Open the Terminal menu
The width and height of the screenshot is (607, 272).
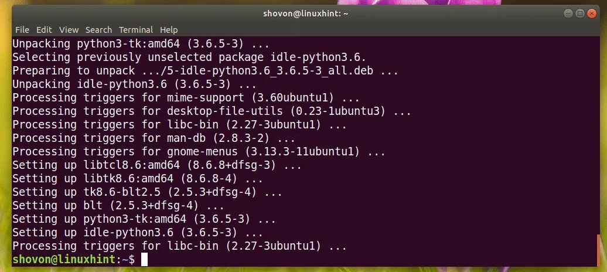click(x=136, y=30)
